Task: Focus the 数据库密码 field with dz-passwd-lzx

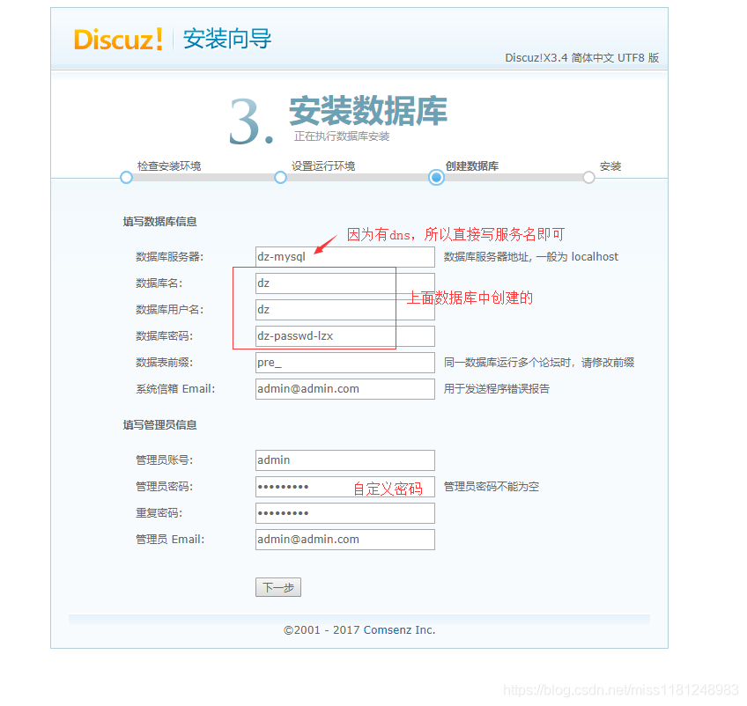Action: 345,336
